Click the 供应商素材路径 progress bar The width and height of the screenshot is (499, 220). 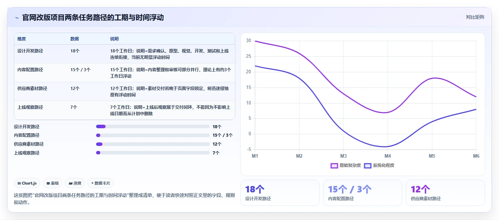click(153, 144)
